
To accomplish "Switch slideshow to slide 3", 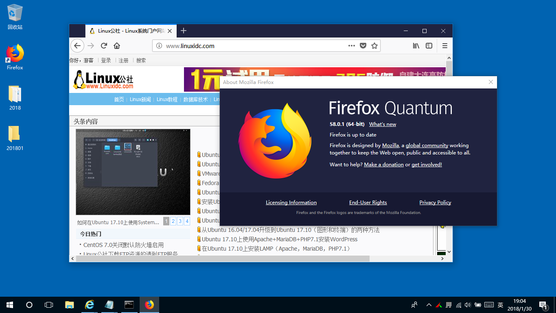I will tap(180, 221).
